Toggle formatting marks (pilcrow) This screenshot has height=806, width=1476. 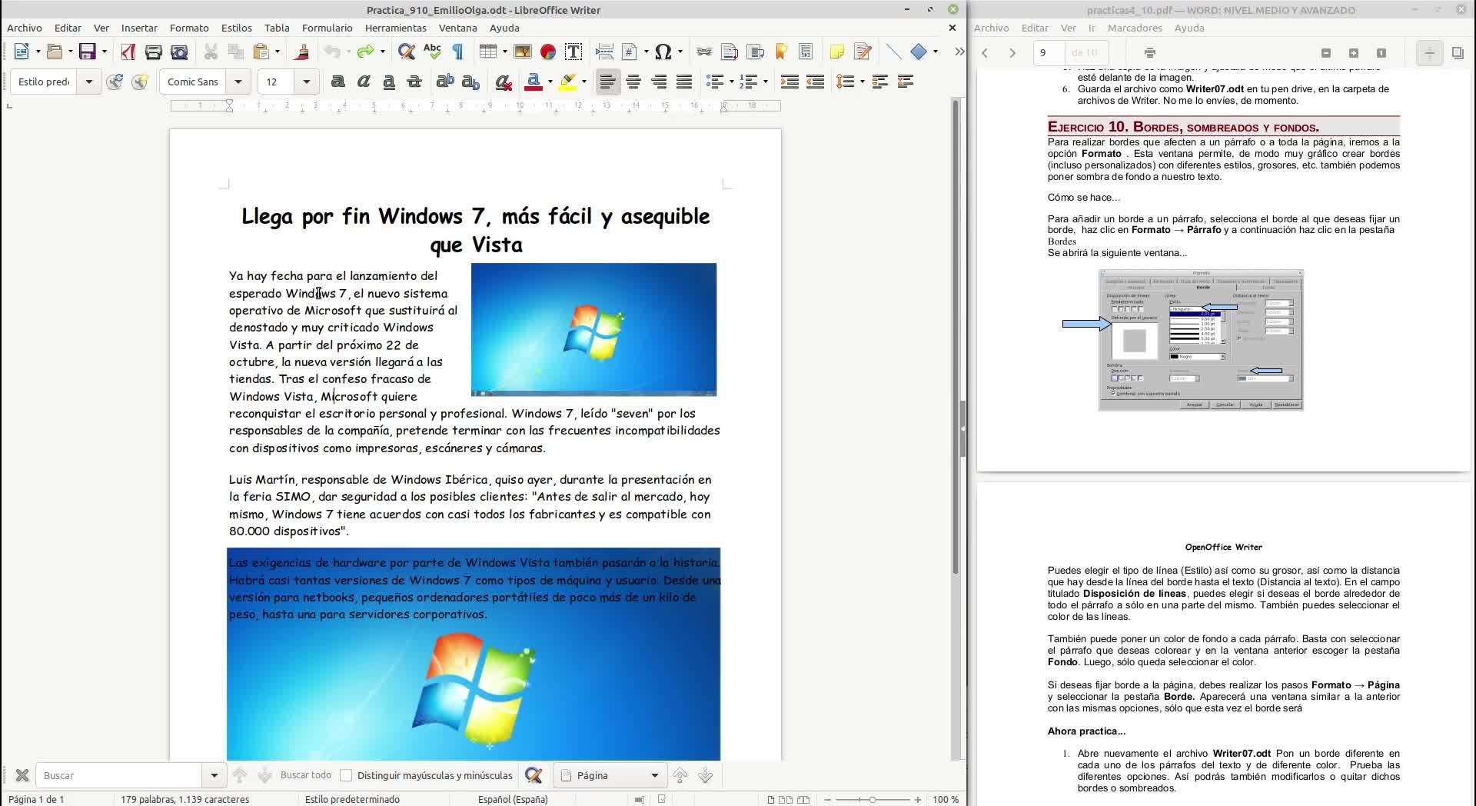pyautogui.click(x=458, y=52)
